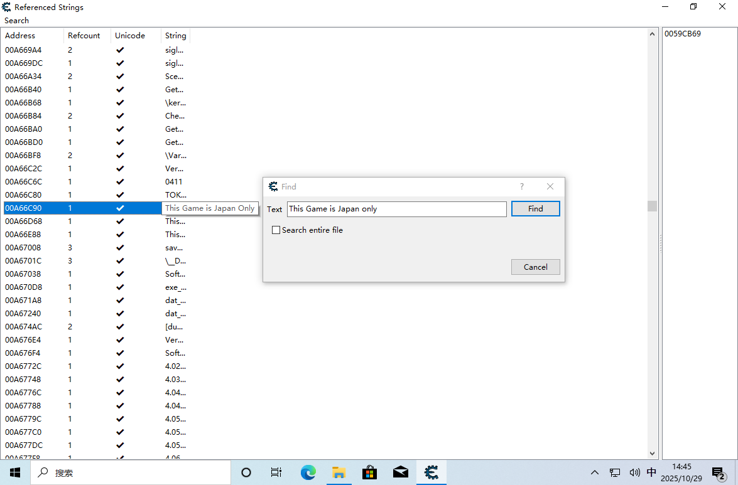Open the Windows Start menu
The image size is (738, 485).
15,472
